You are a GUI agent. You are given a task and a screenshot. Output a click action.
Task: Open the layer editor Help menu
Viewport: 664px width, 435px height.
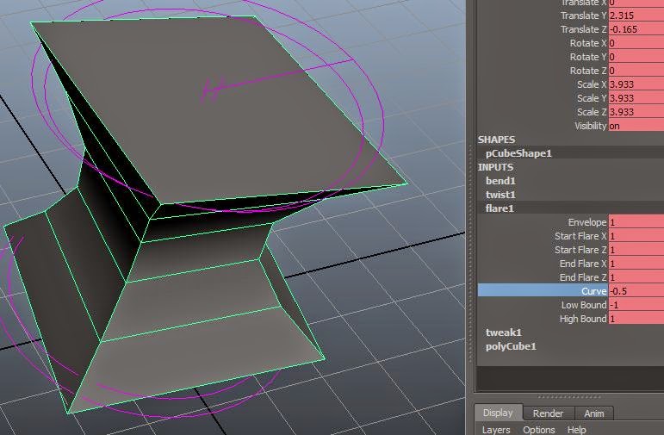tap(577, 430)
